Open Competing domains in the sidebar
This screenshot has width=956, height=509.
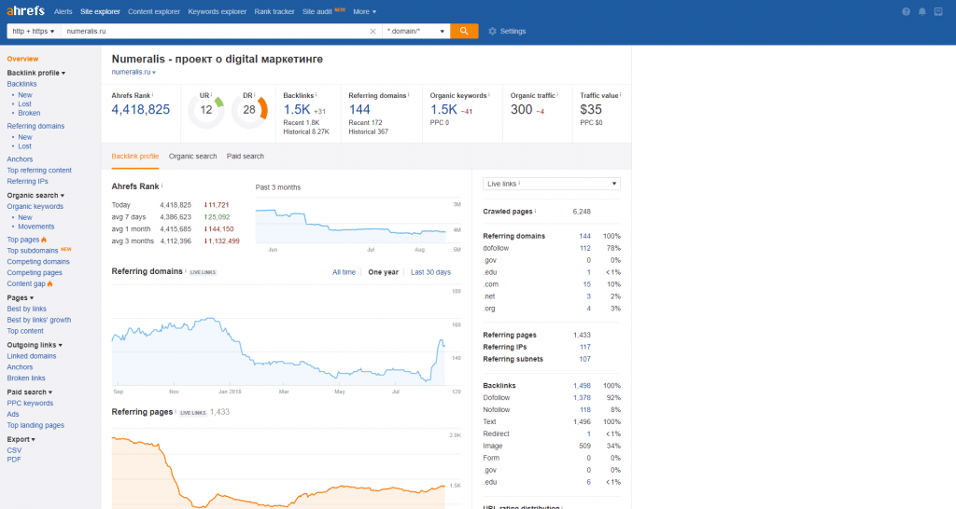38,262
